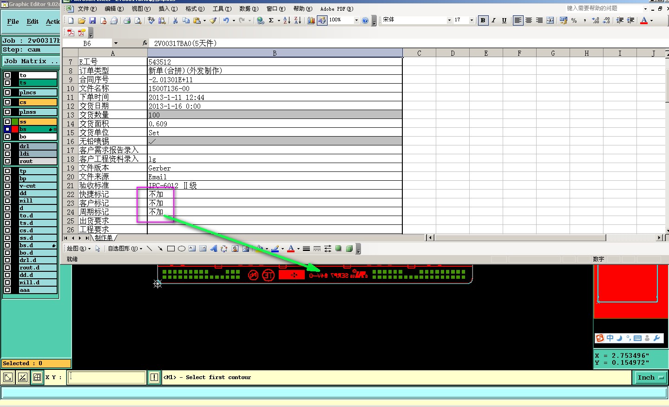Toggle the 'ss' layer checkbox

tap(7, 122)
